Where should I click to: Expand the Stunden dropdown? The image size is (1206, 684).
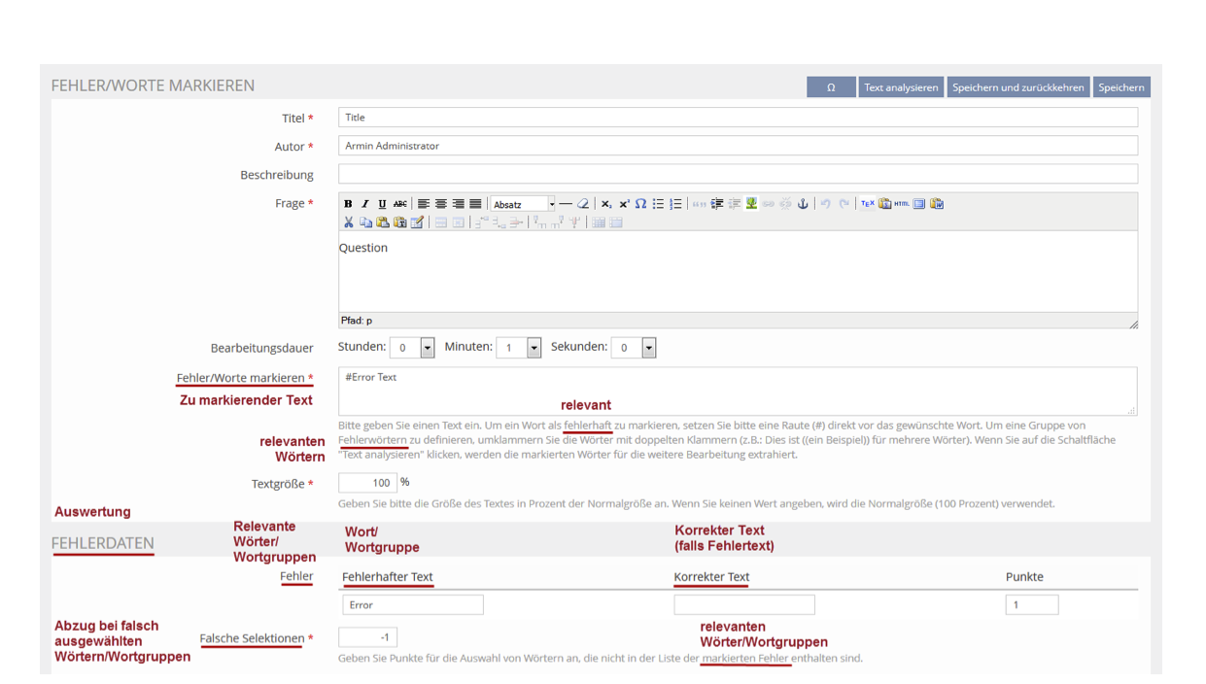[427, 348]
